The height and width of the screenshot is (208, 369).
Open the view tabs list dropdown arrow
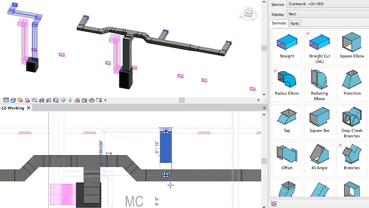(x=264, y=108)
